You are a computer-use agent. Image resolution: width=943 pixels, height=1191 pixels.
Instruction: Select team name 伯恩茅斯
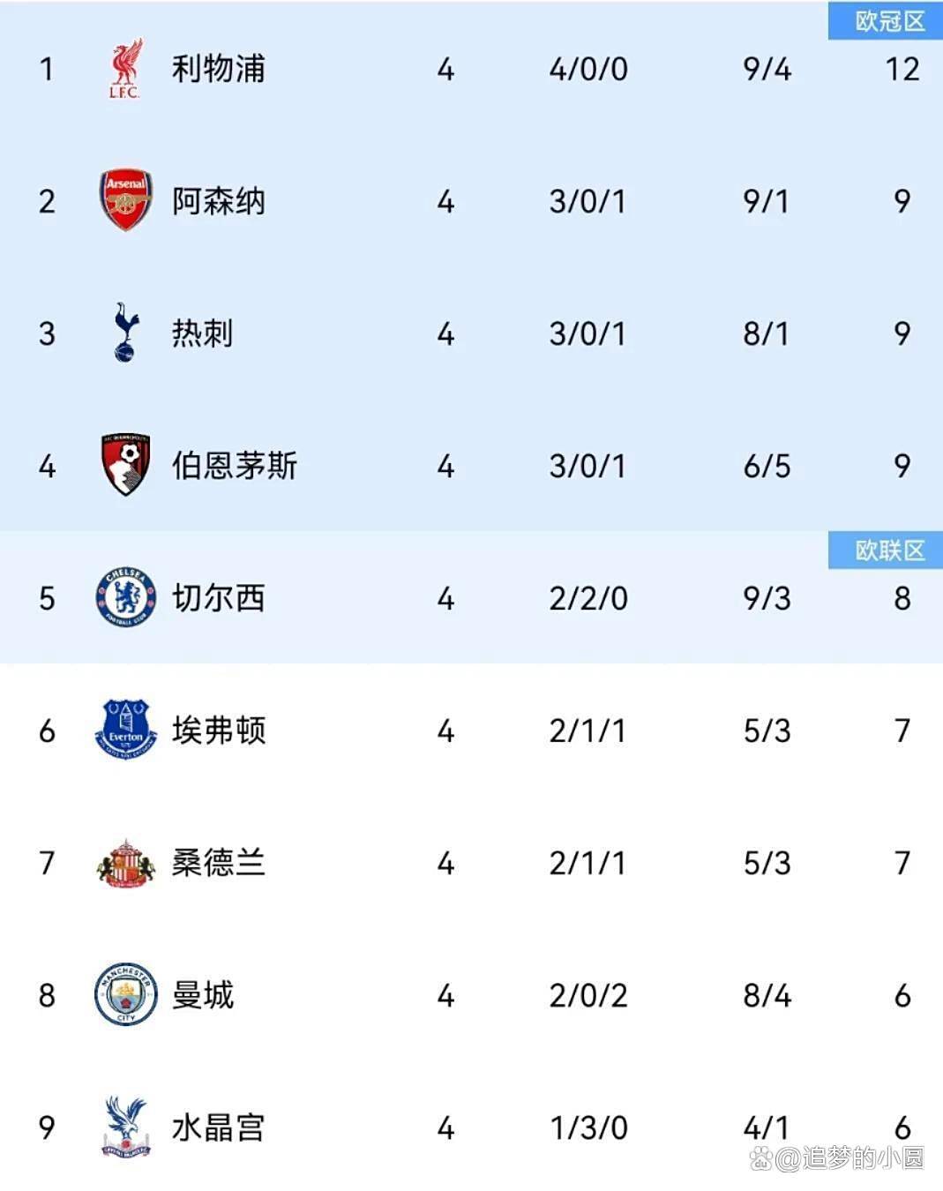pos(234,466)
